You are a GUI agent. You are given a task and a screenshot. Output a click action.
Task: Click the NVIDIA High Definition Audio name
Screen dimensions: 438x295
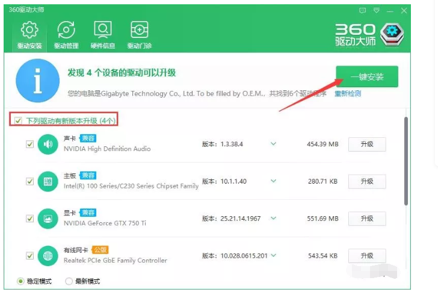(107, 149)
